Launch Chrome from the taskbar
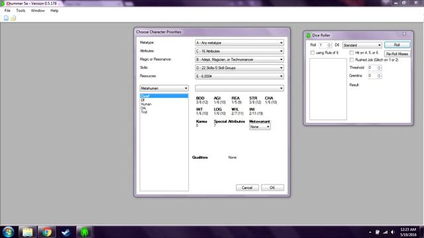This screenshot has height=238, width=424. click(46, 232)
